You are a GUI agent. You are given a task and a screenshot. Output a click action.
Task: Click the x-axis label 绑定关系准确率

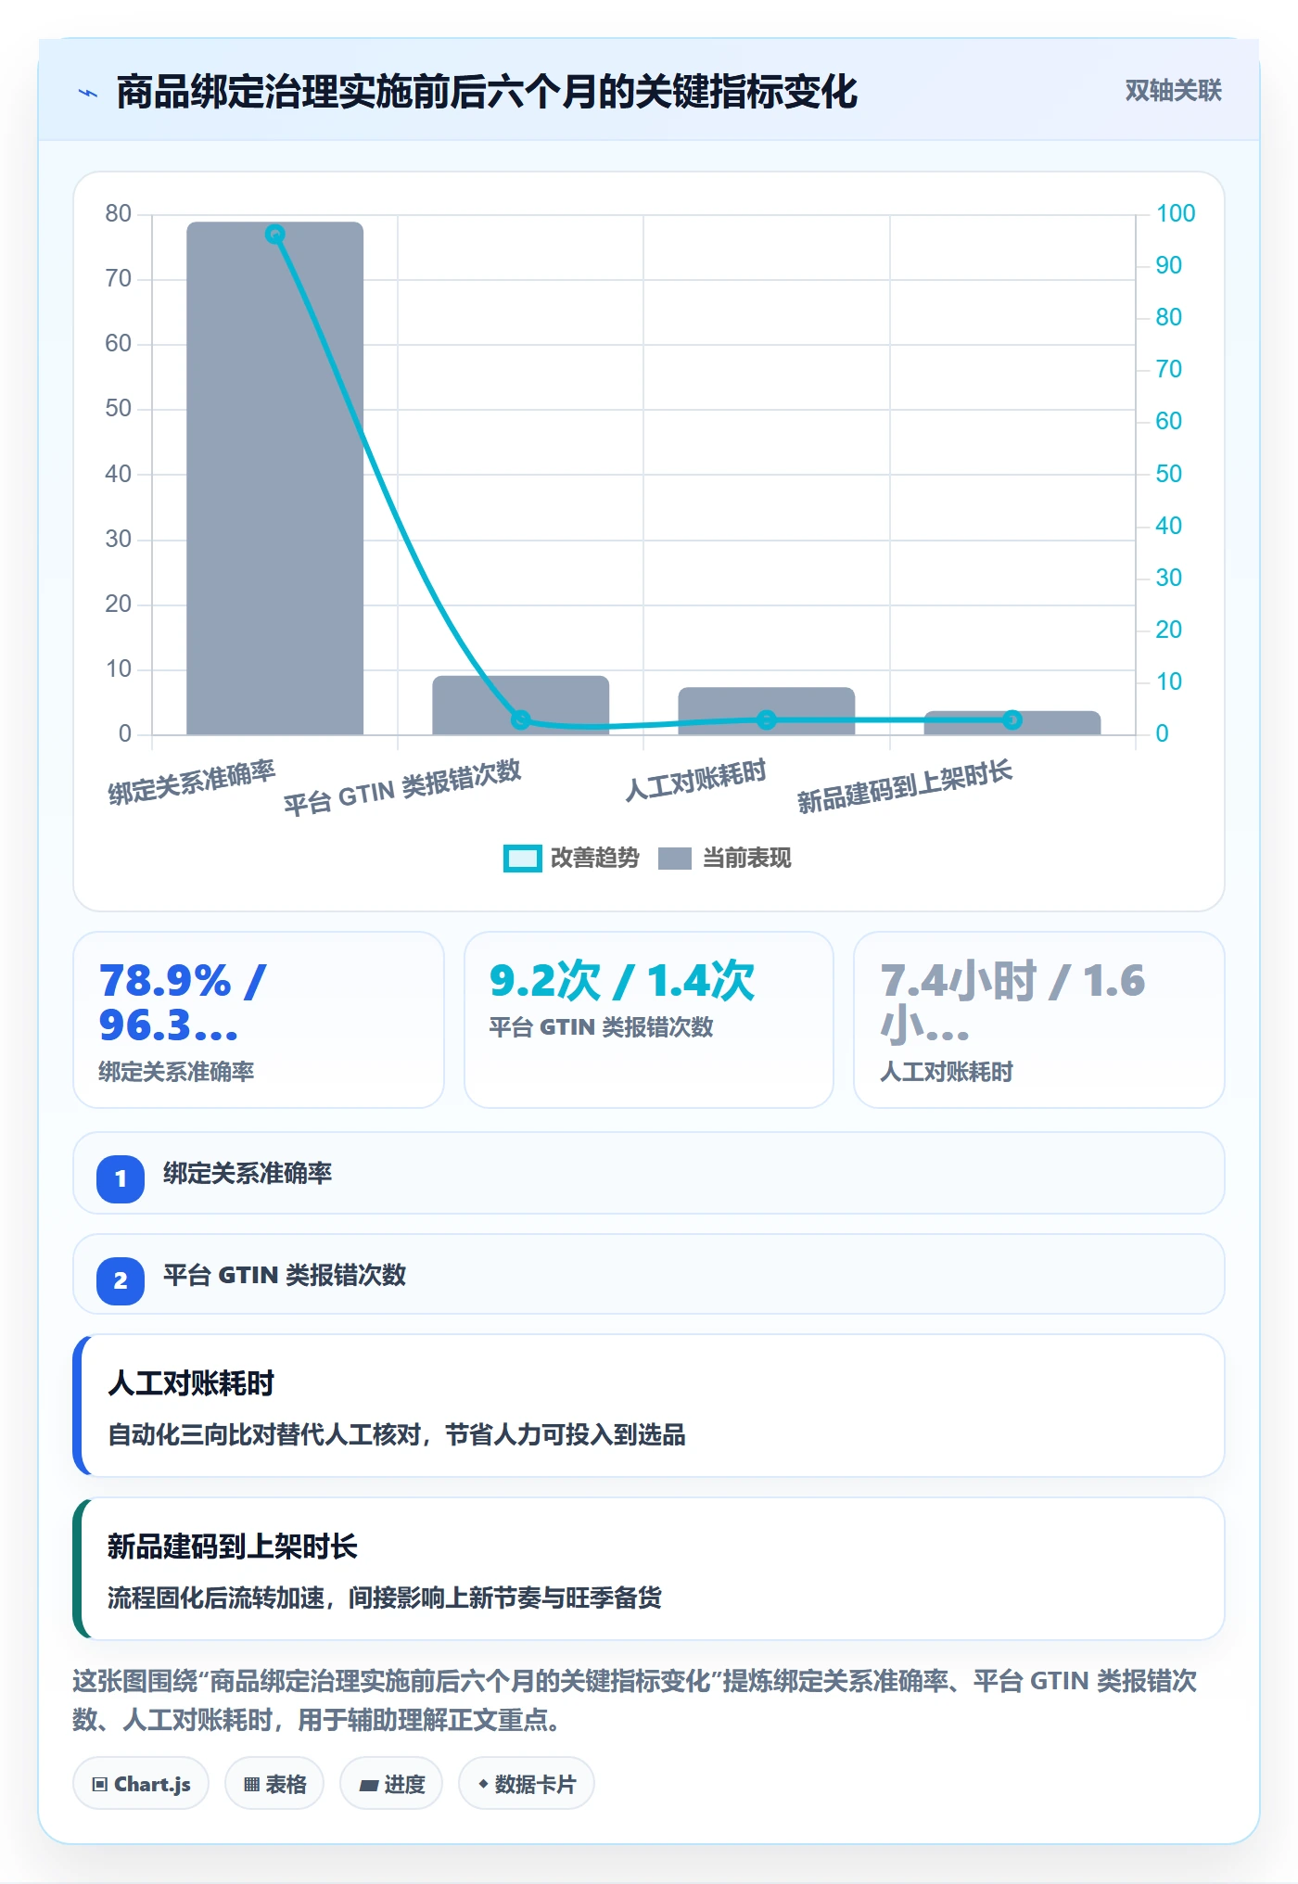pos(192,783)
